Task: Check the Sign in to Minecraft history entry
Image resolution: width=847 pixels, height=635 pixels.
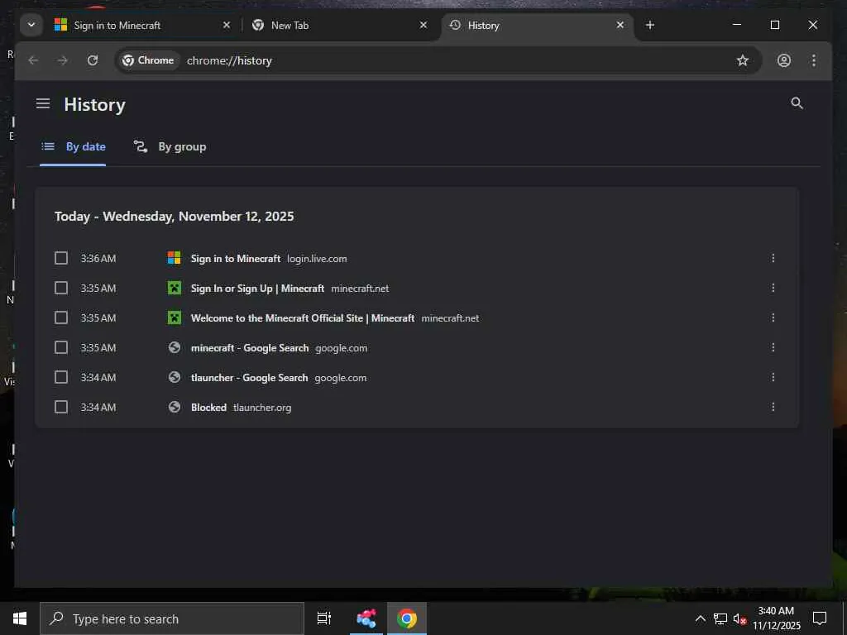Action: (x=61, y=258)
